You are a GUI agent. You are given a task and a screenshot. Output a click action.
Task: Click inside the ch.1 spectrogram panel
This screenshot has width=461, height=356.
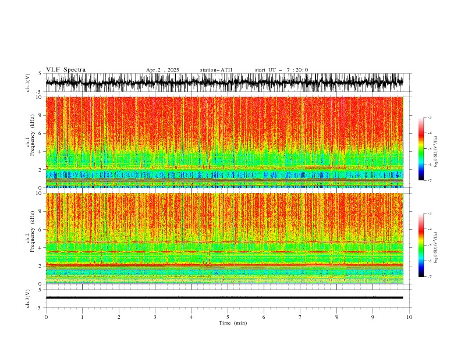225,142
